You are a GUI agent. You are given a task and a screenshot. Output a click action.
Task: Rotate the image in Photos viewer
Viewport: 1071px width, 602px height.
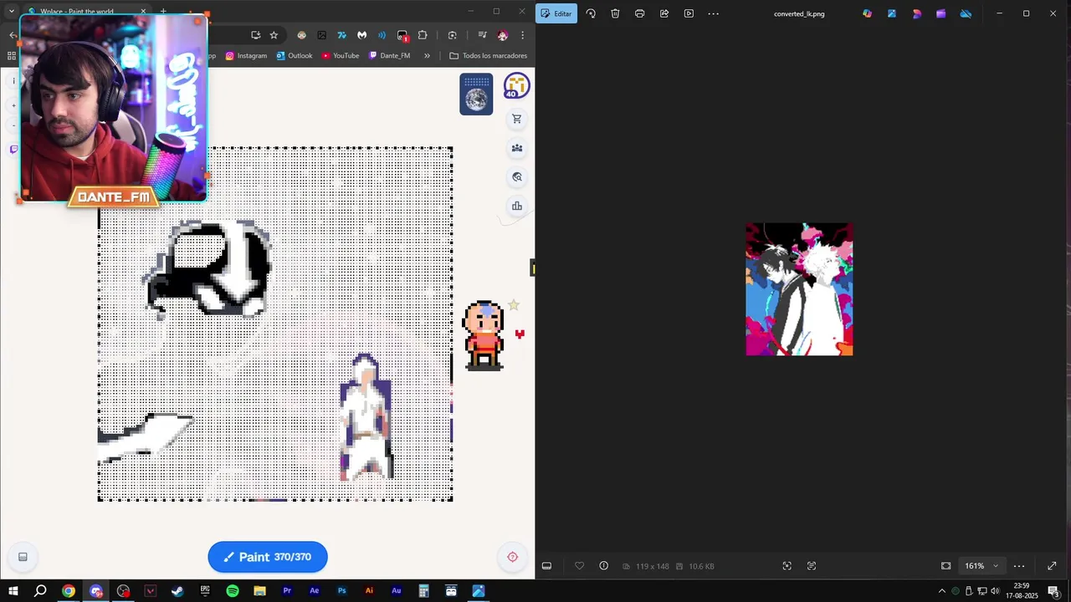[x=591, y=13]
